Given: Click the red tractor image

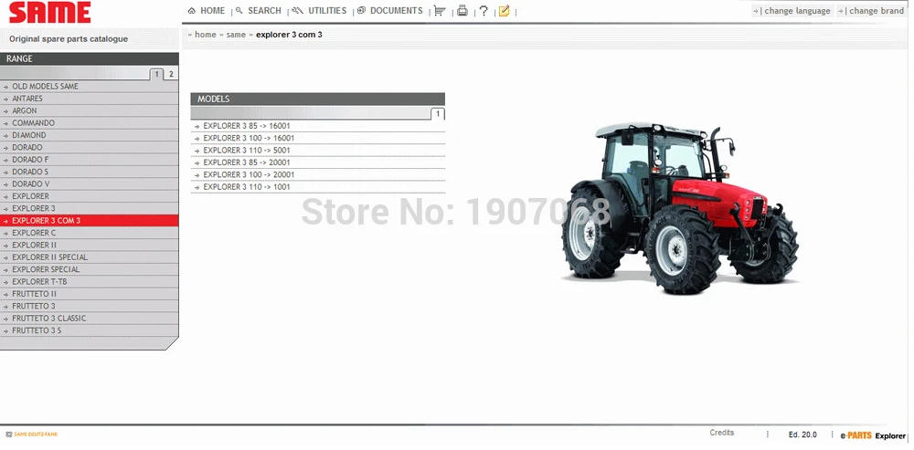Looking at the screenshot, I should (x=680, y=208).
